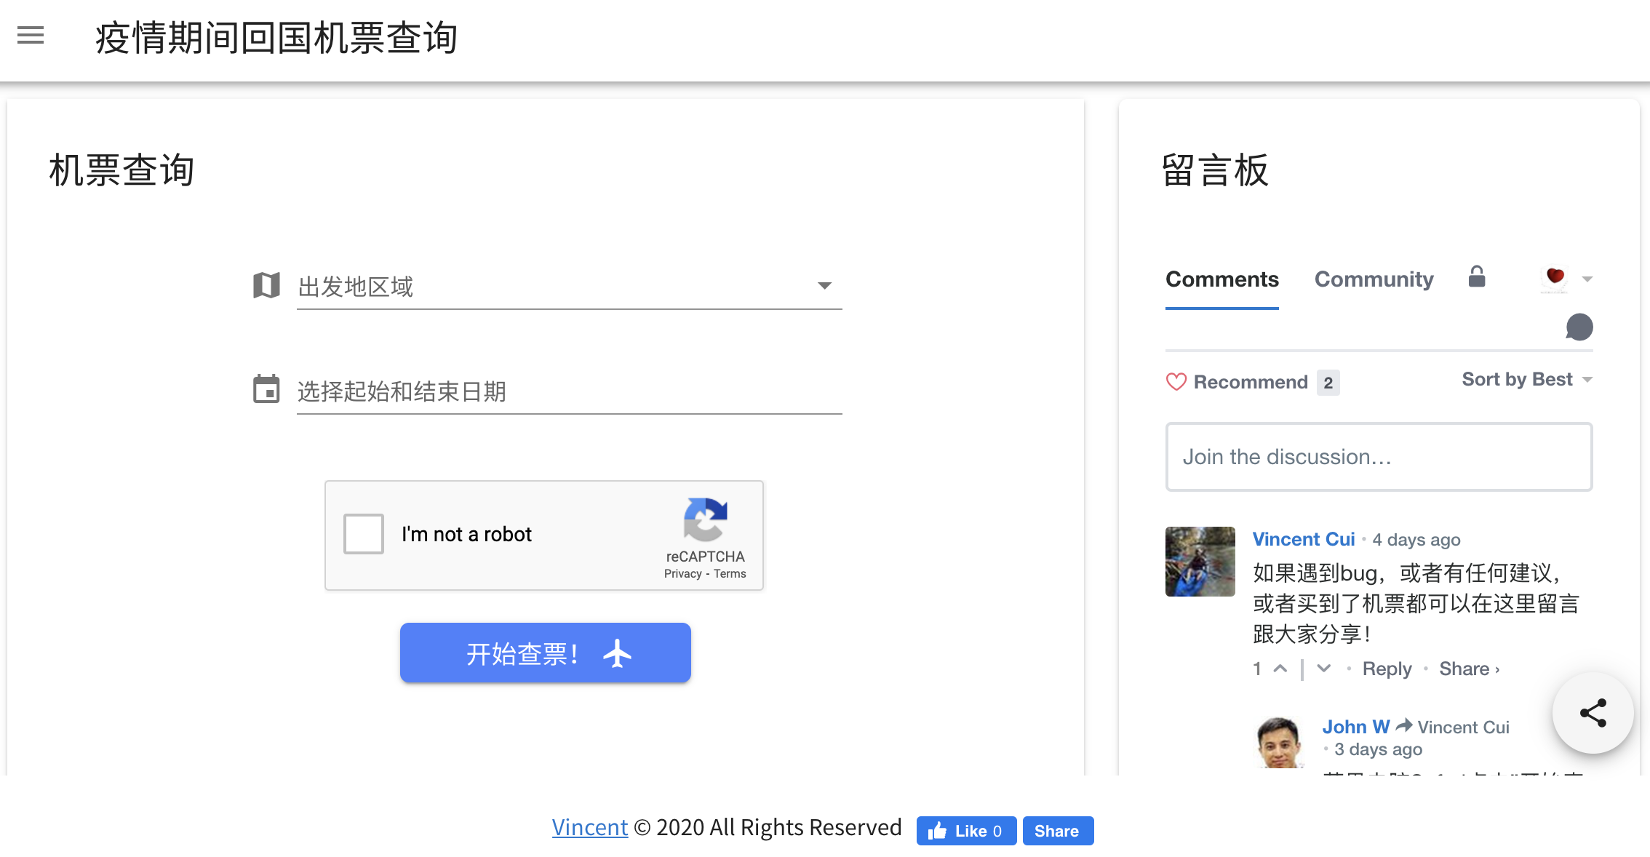Check the I'm not a robot checkbox
Screen dimensions: 1650x857
[x=362, y=534]
